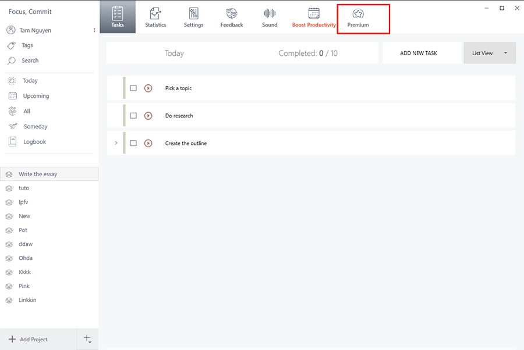524x350 pixels.
Task: Tick the Create the outline checkbox
Action: [133, 143]
